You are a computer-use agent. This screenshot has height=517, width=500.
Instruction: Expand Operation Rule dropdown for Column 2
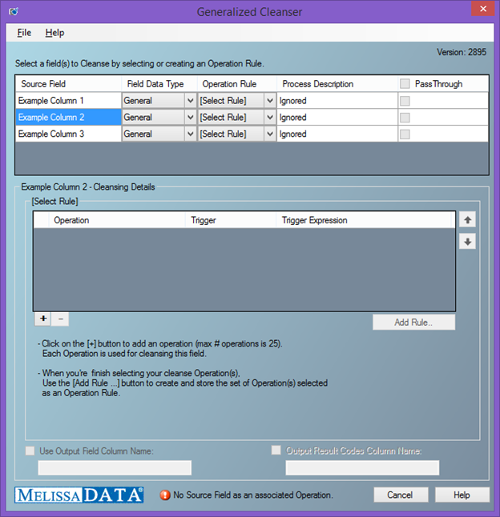point(269,118)
